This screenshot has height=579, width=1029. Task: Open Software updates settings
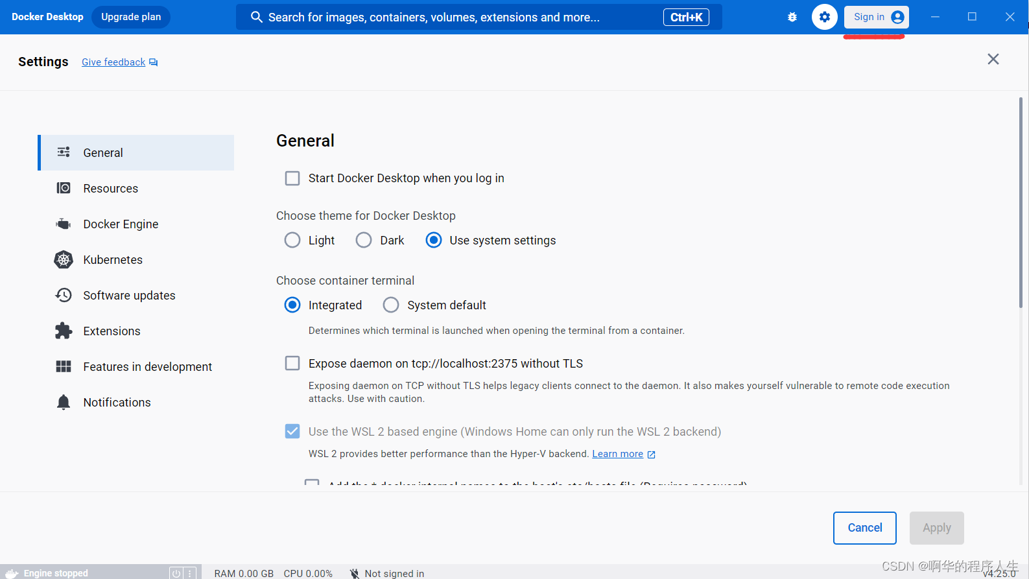tap(136, 295)
